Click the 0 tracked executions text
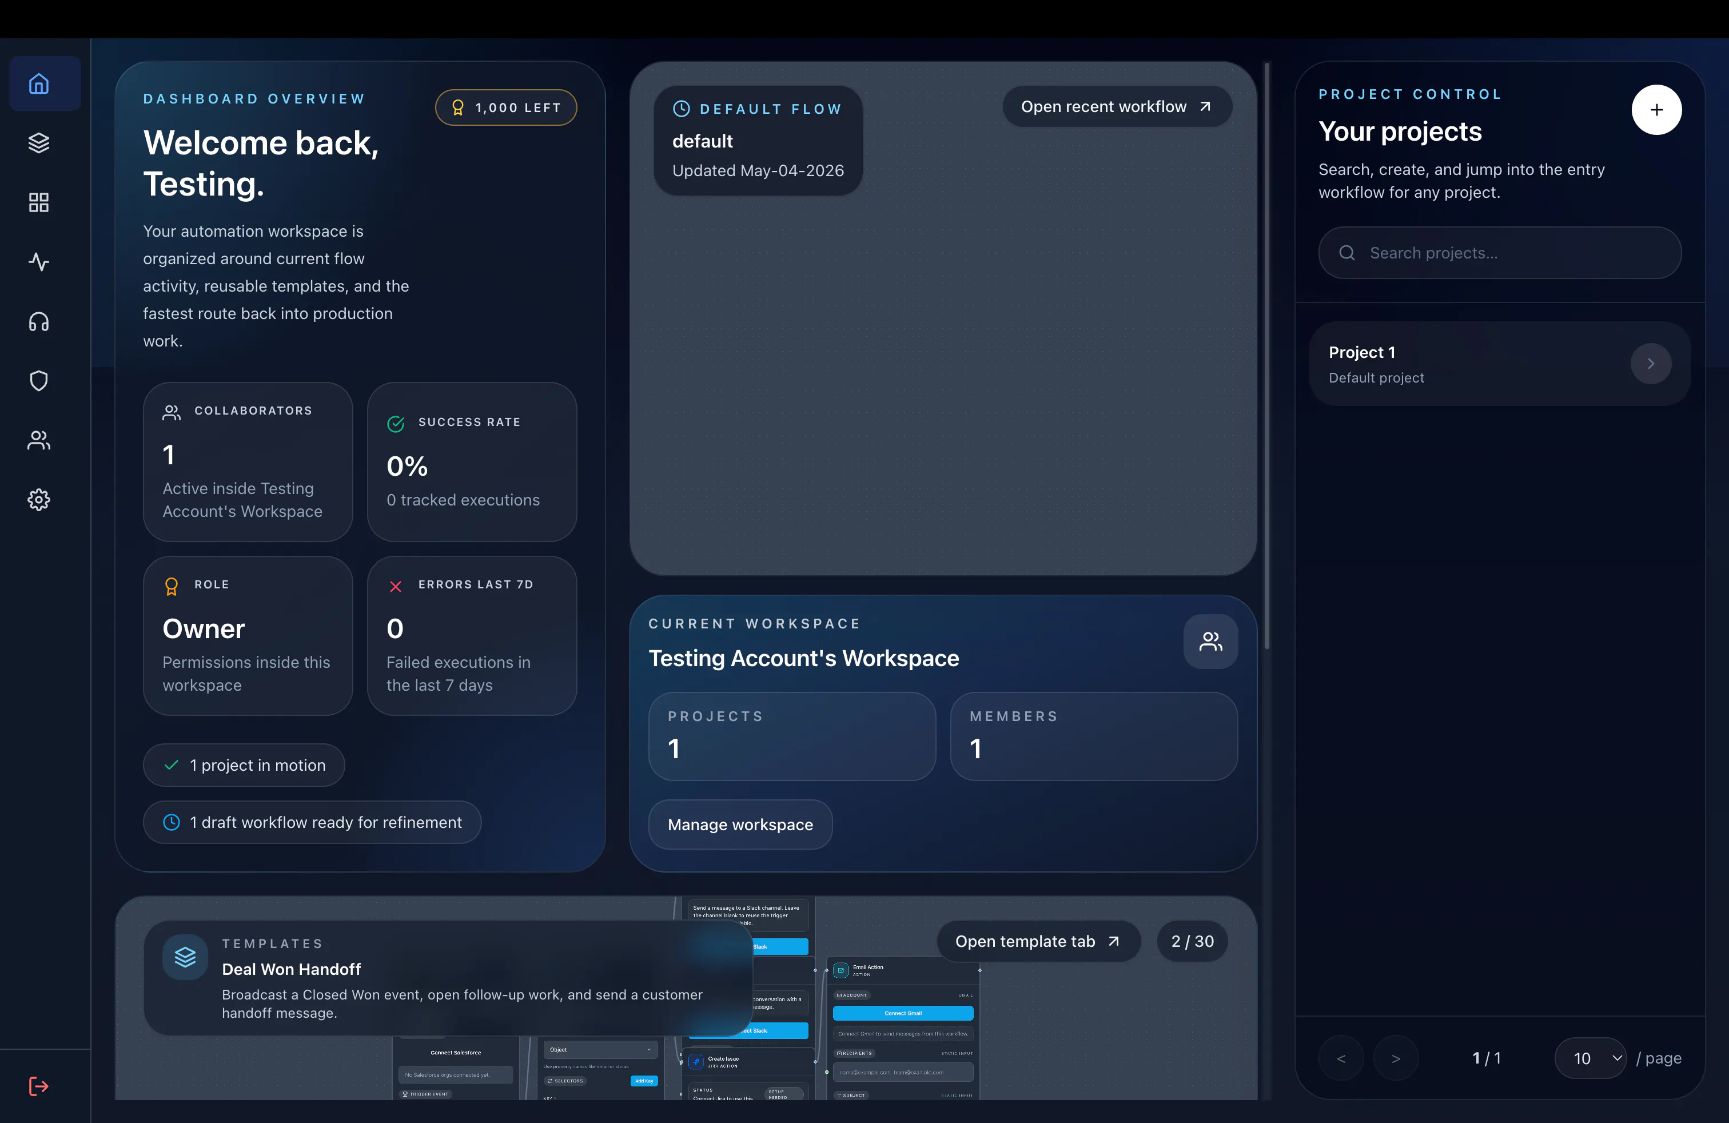Screen dimensions: 1729x1123 pyautogui.click(x=463, y=500)
